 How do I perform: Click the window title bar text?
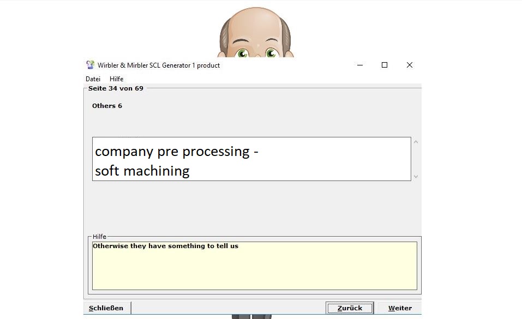pos(159,65)
